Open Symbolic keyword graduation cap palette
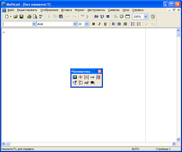Image resolution: width=182 pixels, height=152 pixels. (92, 83)
